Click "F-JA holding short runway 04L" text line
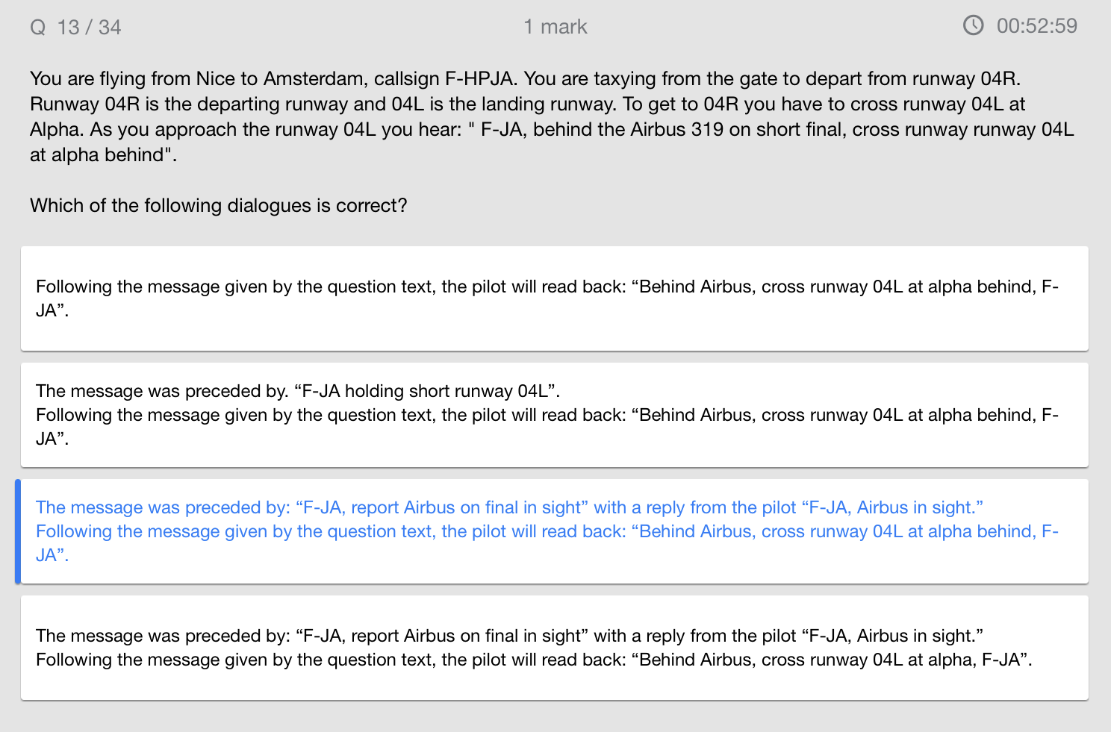 (297, 391)
